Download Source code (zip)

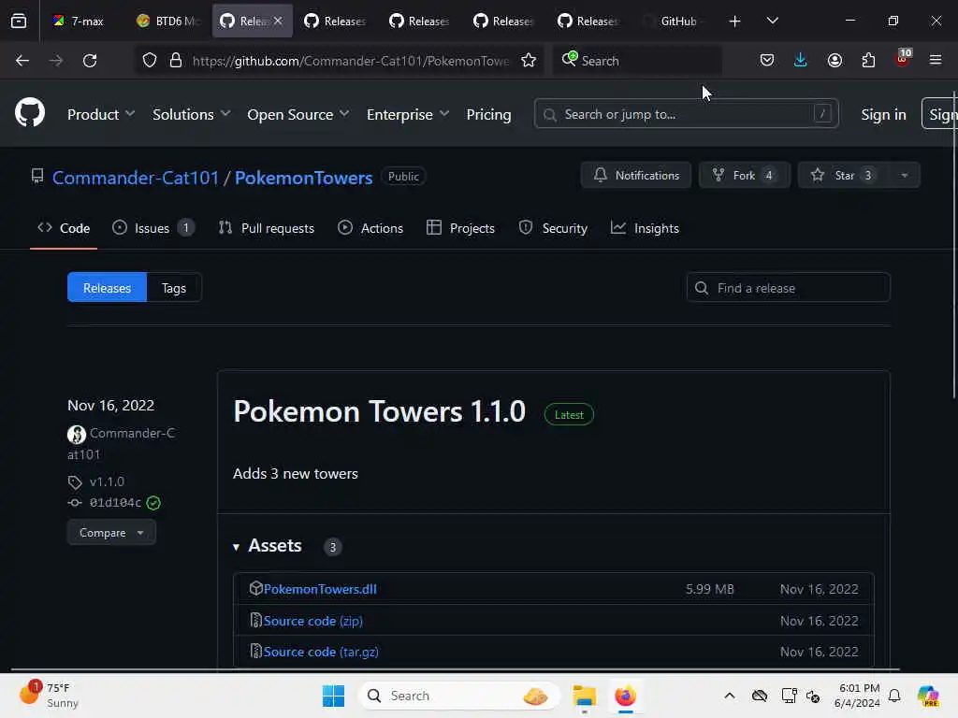[x=312, y=621]
